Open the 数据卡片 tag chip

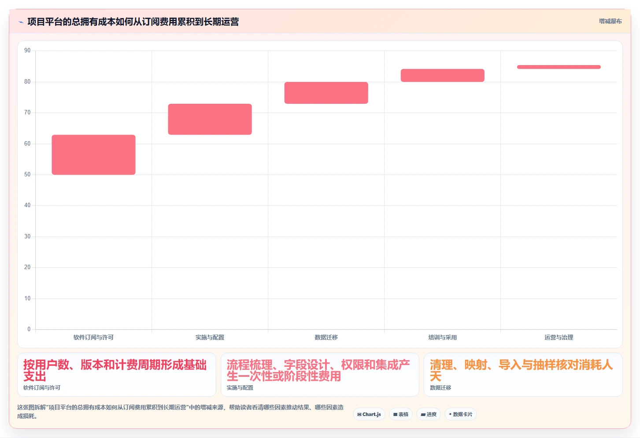click(x=461, y=414)
